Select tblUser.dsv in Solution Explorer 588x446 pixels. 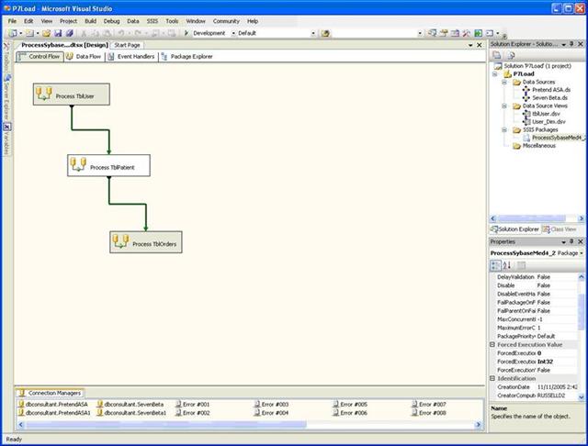[542, 114]
